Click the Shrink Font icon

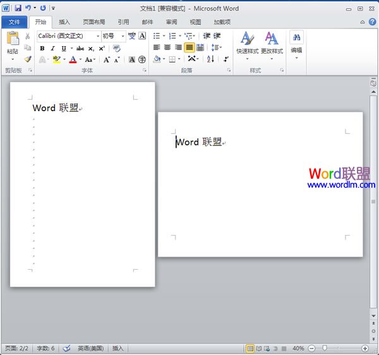[x=117, y=59]
